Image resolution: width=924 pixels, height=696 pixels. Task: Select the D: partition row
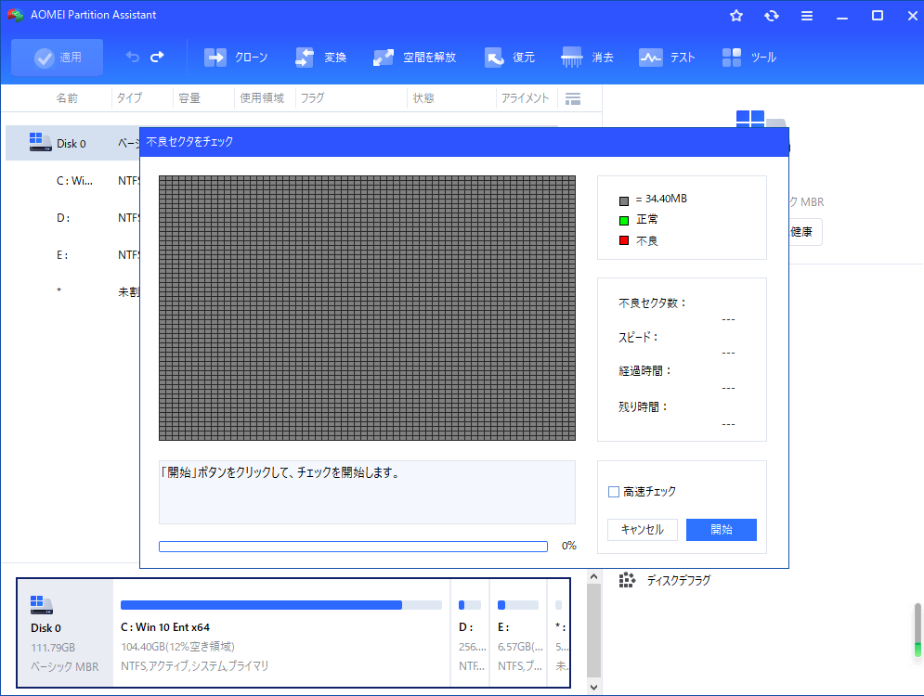72,218
